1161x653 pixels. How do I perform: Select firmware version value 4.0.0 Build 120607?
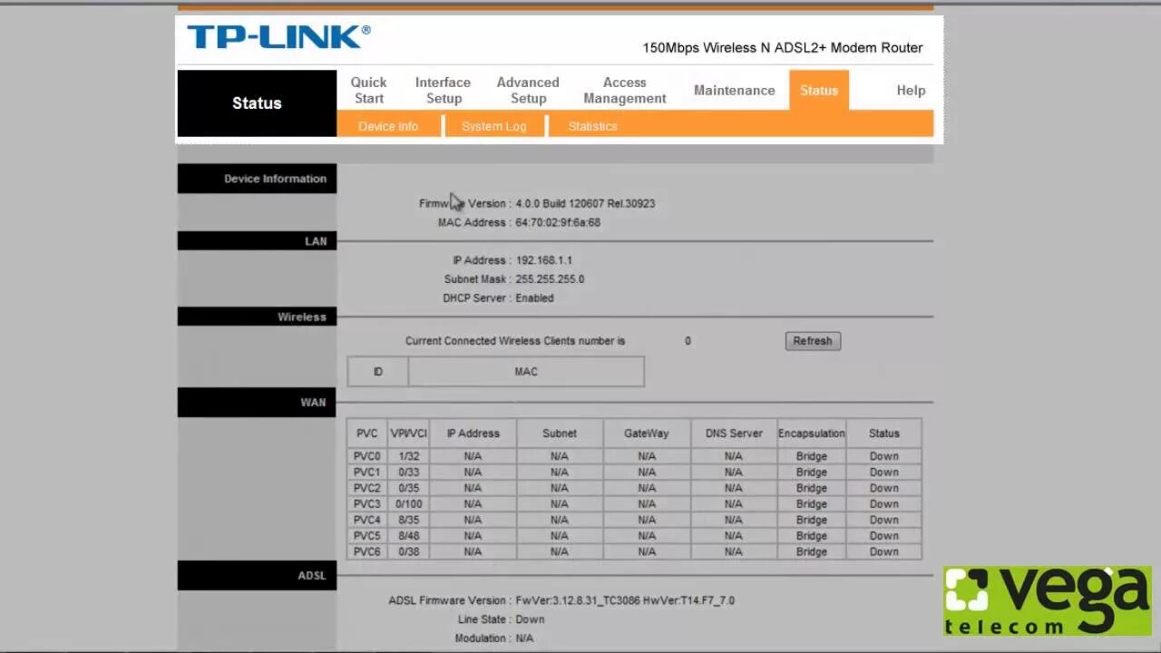pos(585,203)
